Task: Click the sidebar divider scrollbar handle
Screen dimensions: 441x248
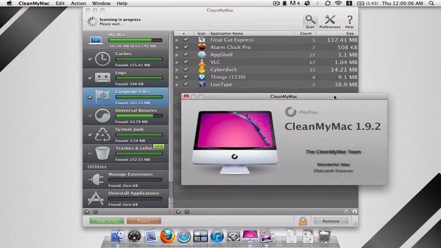Action: (170, 203)
